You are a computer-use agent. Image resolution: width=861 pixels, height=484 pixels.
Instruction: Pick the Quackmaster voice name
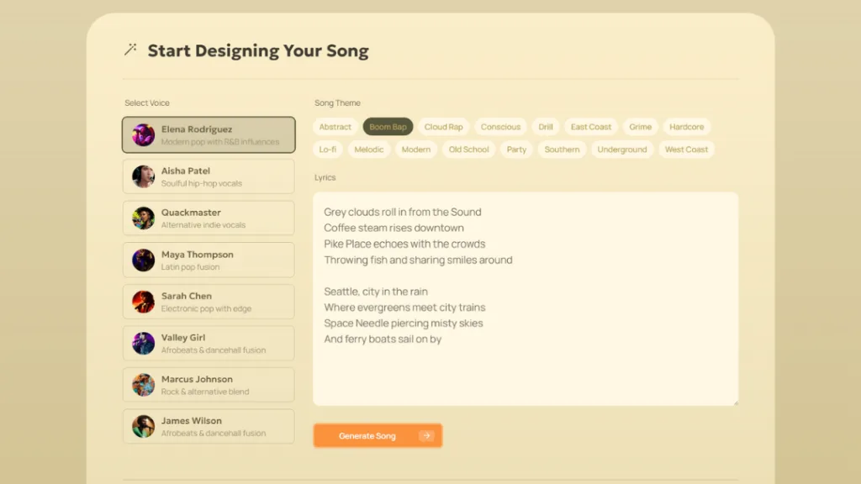(x=191, y=213)
